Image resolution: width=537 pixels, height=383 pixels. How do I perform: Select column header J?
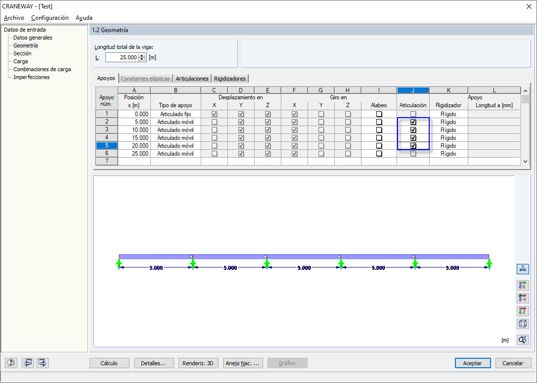tap(413, 90)
